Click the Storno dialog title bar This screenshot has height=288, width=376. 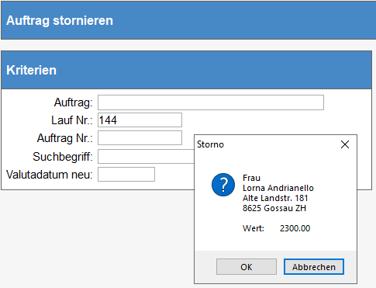(266, 144)
